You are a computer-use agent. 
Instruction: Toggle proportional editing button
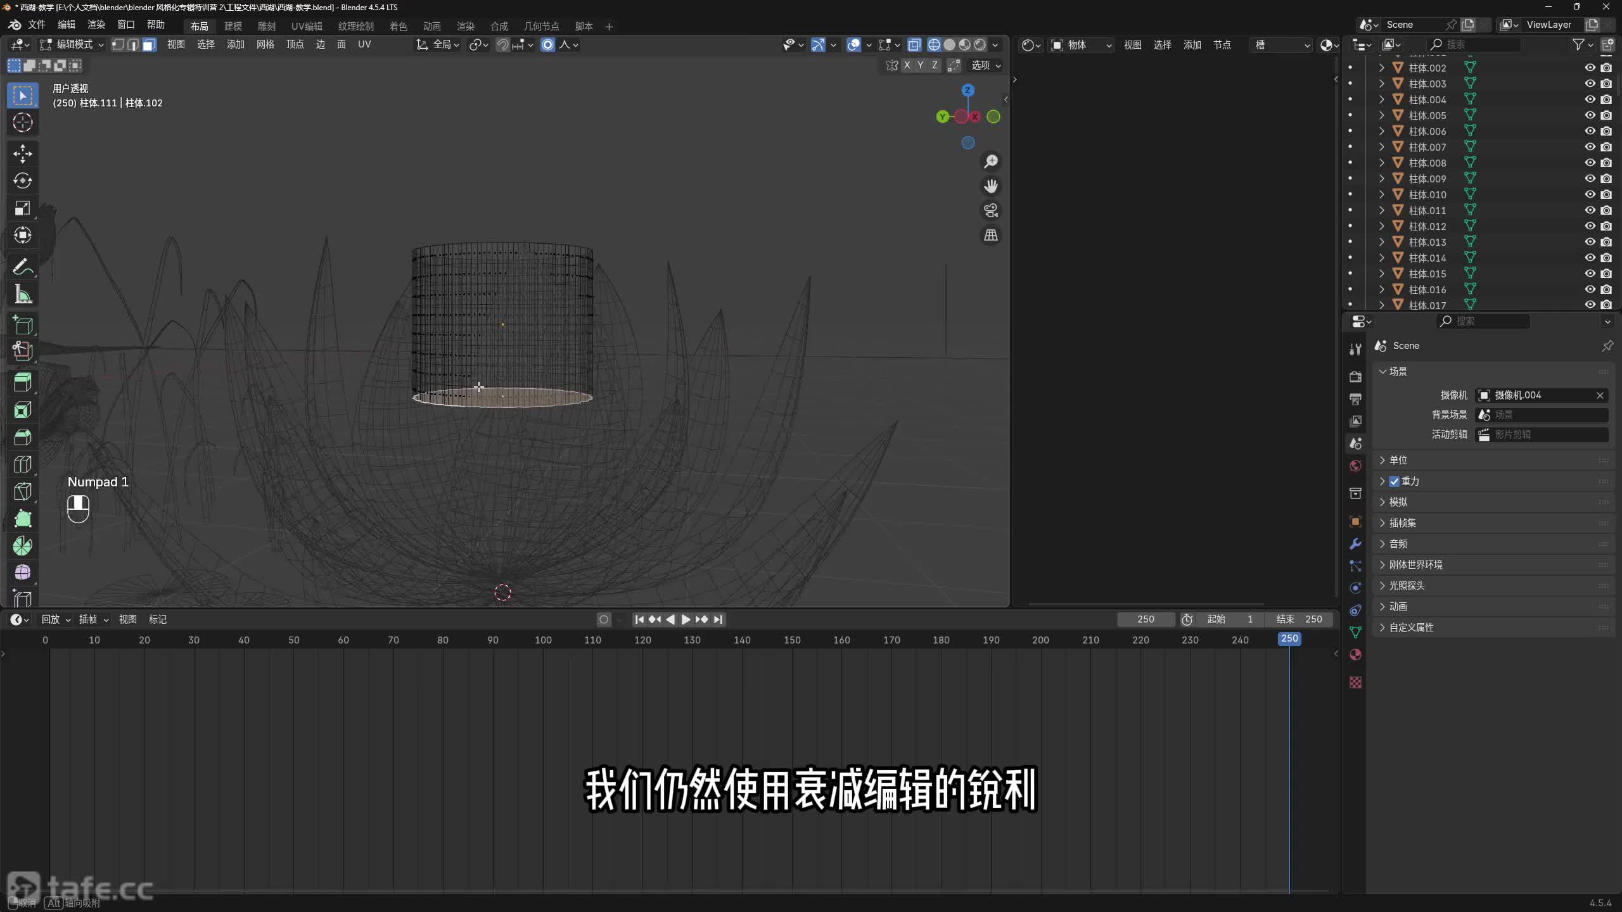[548, 45]
